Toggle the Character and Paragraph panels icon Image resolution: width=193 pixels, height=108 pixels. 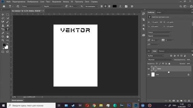[126, 6]
